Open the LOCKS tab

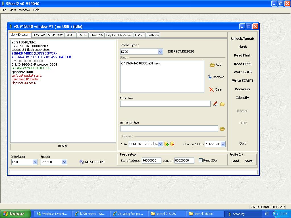(140, 35)
